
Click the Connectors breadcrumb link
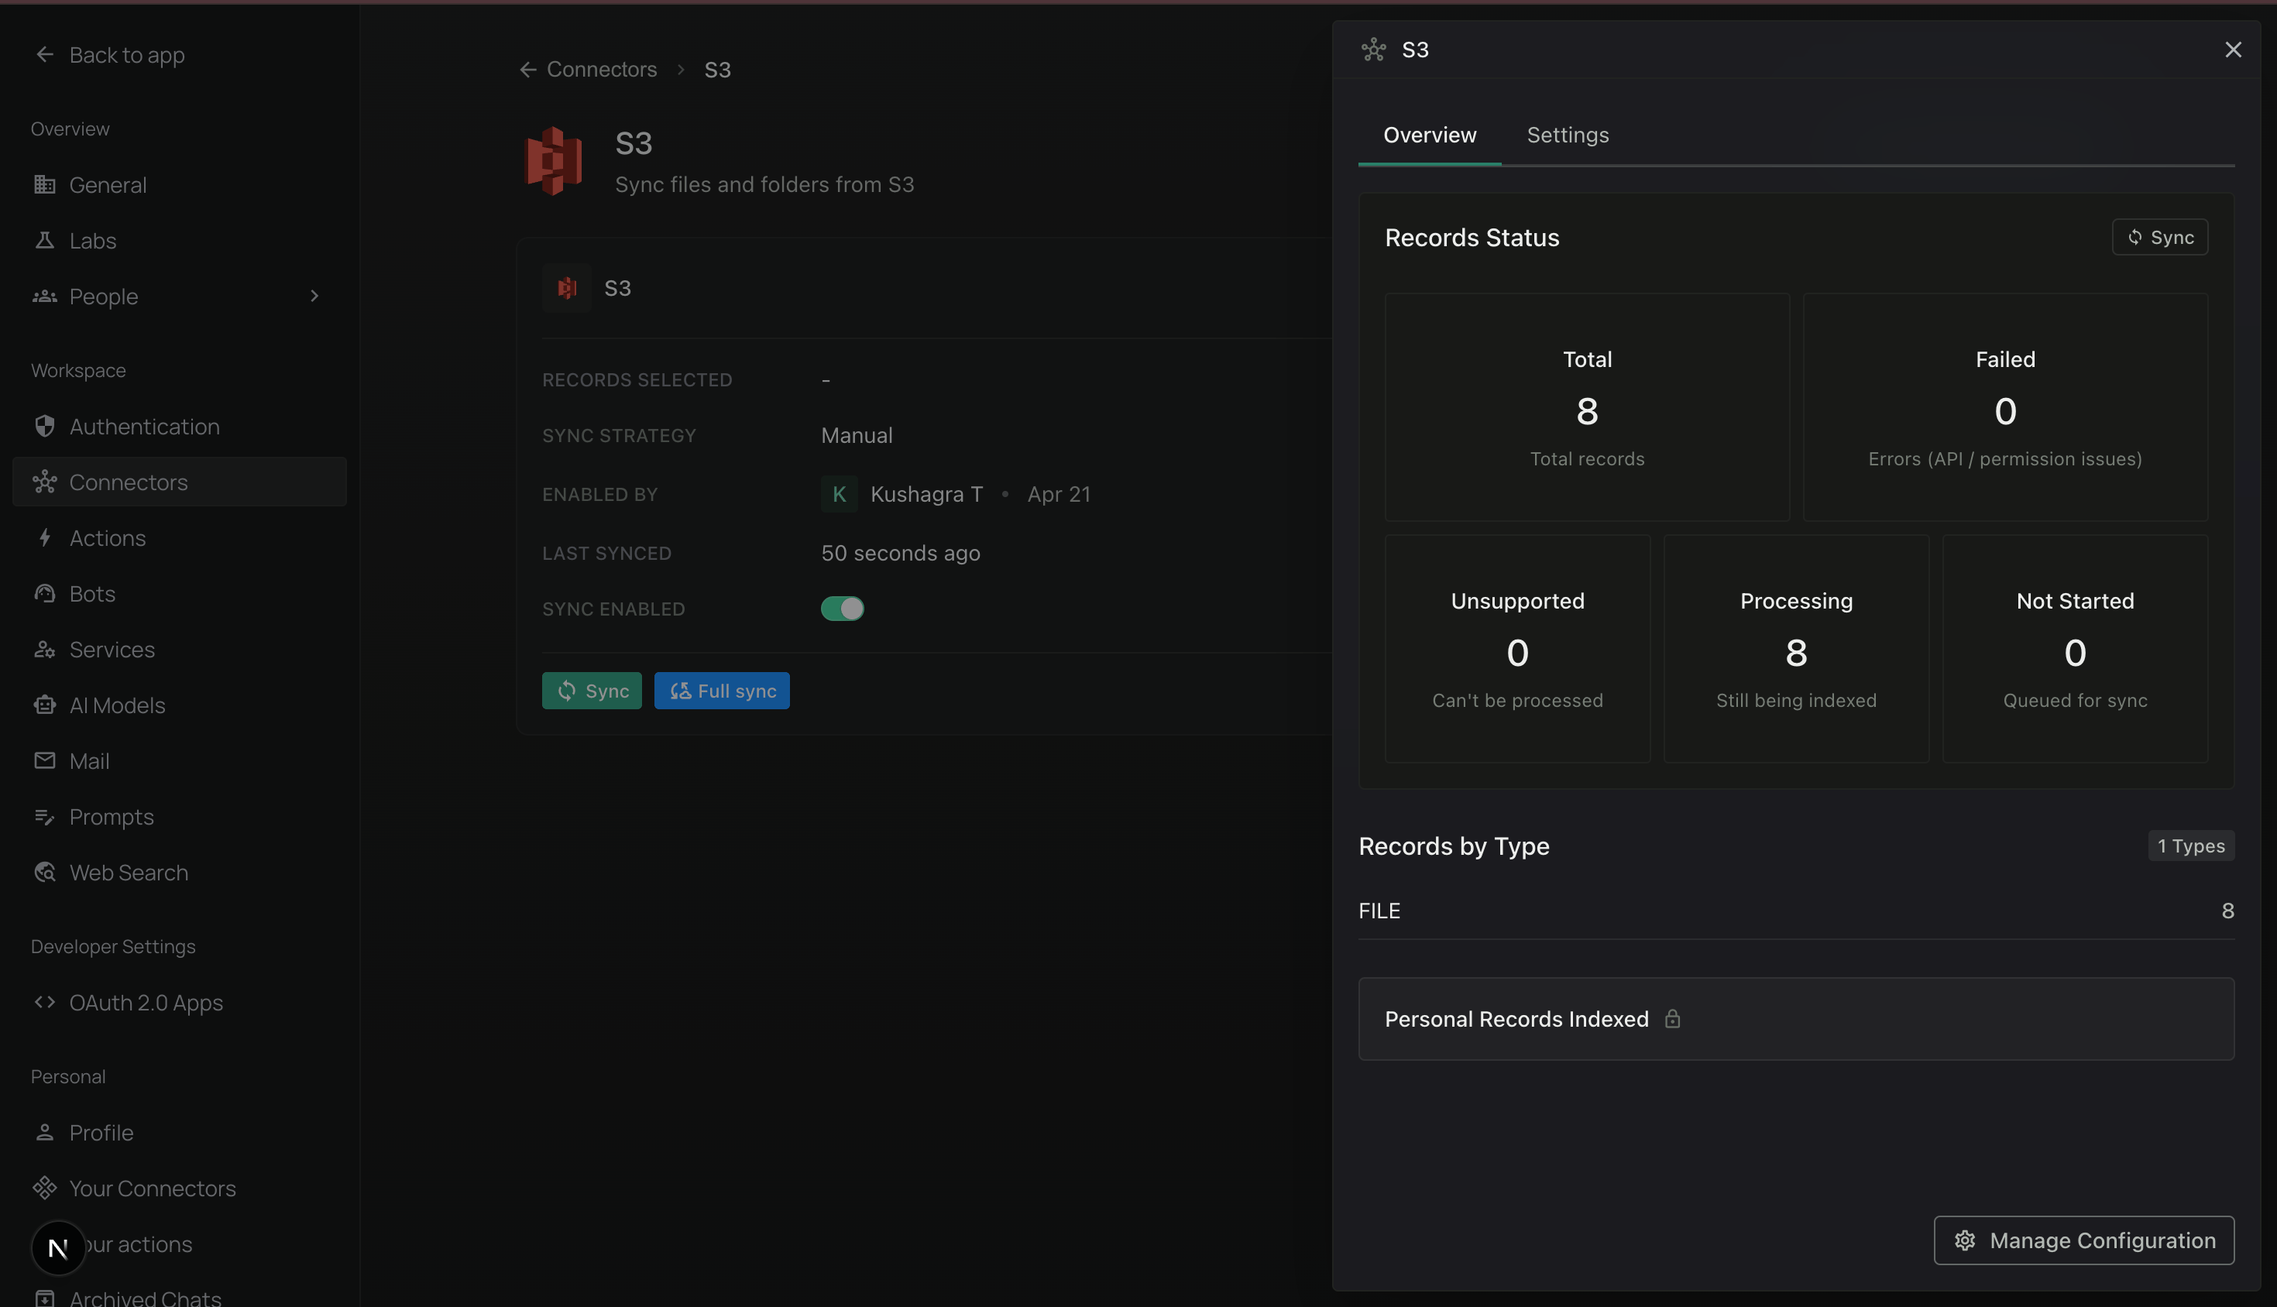coord(602,70)
